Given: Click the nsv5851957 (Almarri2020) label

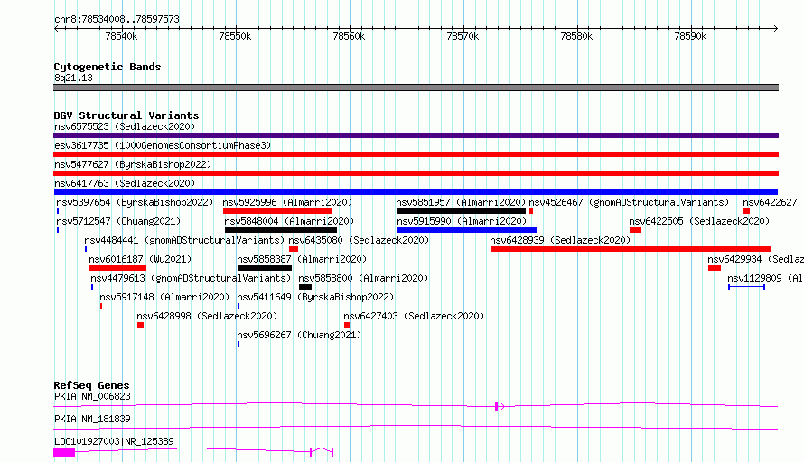Looking at the screenshot, I should [x=461, y=202].
